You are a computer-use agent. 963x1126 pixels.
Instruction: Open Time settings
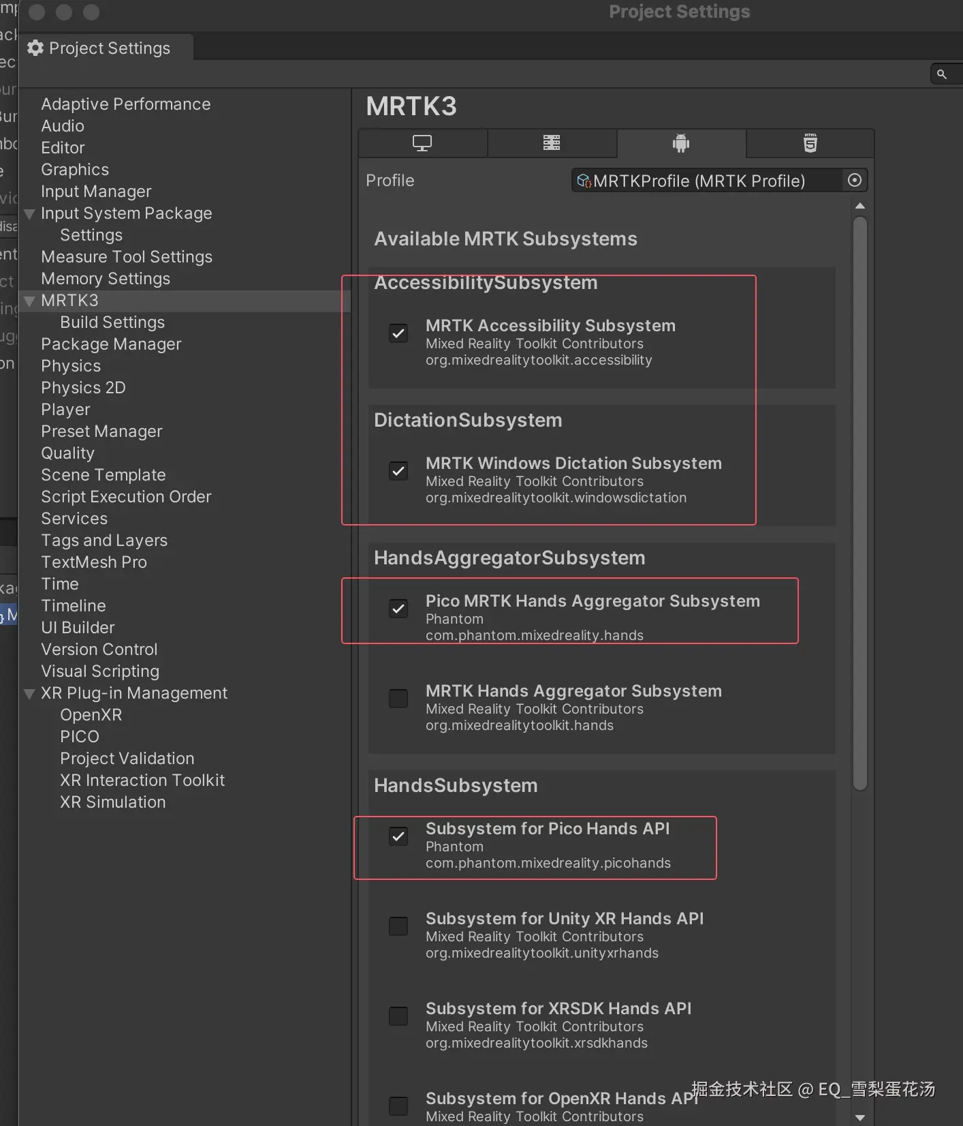[60, 584]
